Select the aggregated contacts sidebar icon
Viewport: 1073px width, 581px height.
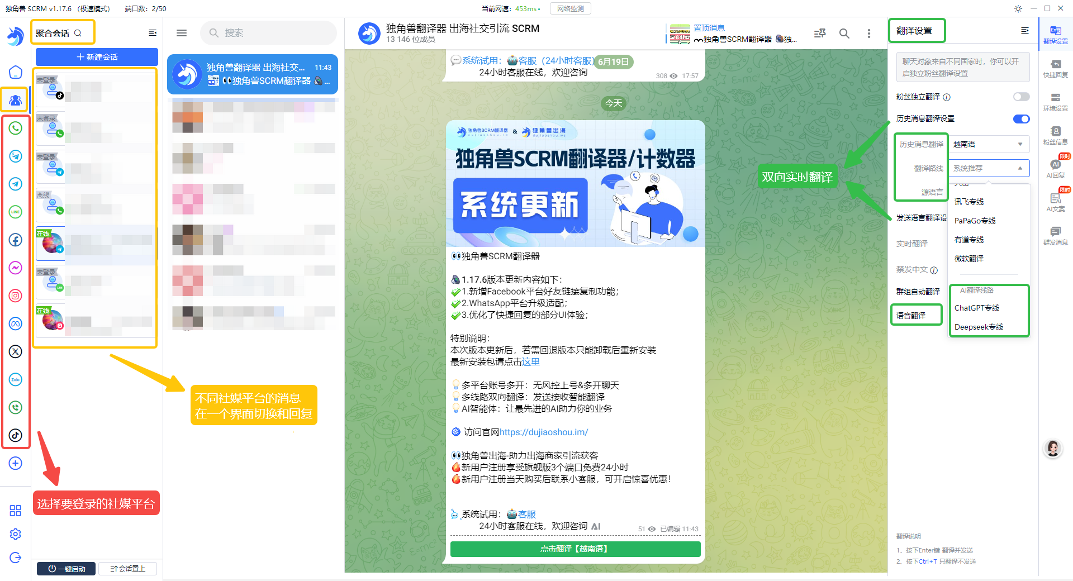[15, 100]
